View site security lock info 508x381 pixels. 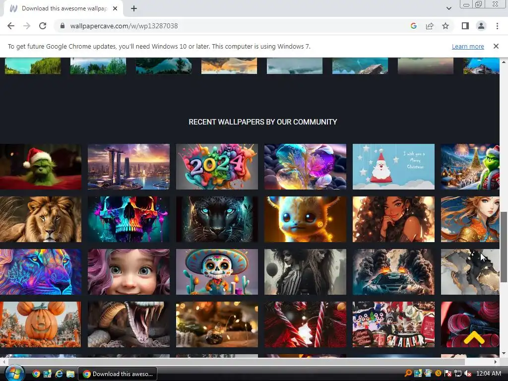(63, 26)
